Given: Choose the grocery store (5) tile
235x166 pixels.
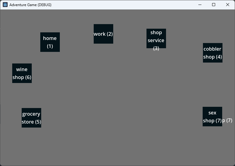Looking at the screenshot, I should [31, 118].
